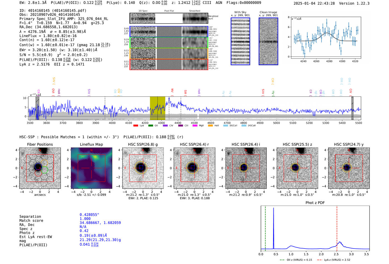Select the Weighted Sum 2D spectrum strip
This screenshot has width=389, height=264.
pos(169,18)
